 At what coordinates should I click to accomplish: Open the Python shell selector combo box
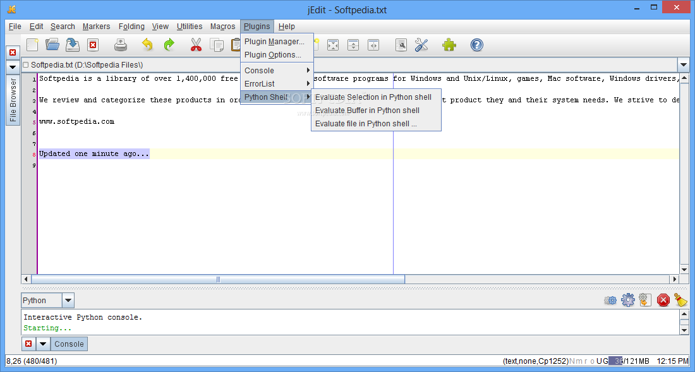[47, 301]
